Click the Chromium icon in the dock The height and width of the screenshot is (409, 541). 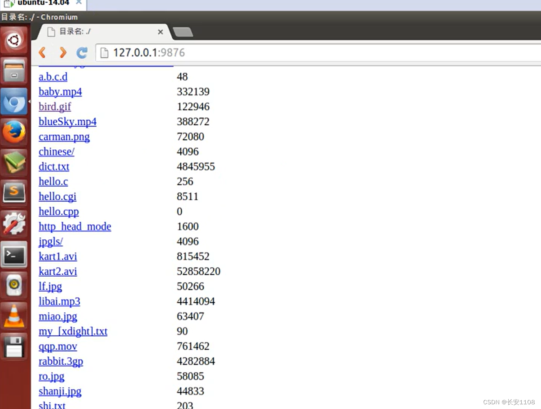[x=14, y=102]
